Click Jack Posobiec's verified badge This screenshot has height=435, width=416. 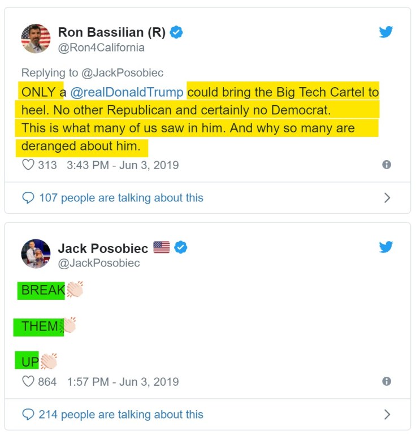(x=181, y=248)
